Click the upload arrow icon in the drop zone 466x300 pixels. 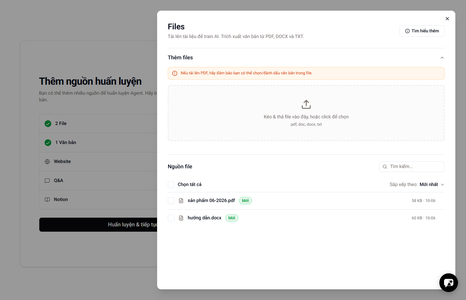click(x=306, y=104)
